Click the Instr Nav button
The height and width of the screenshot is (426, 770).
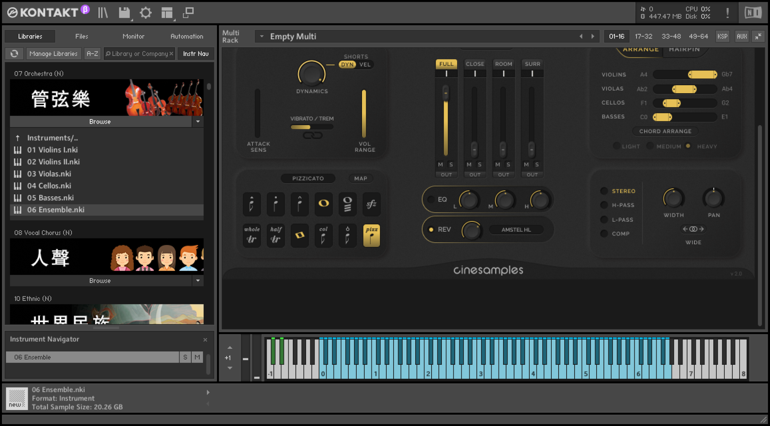click(196, 54)
